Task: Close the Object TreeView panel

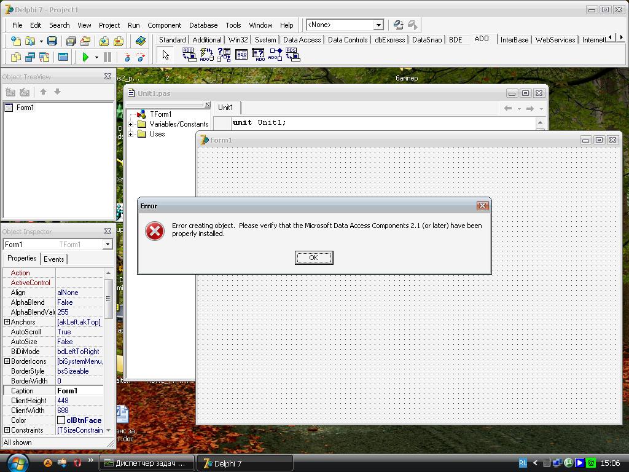Action: (x=107, y=76)
